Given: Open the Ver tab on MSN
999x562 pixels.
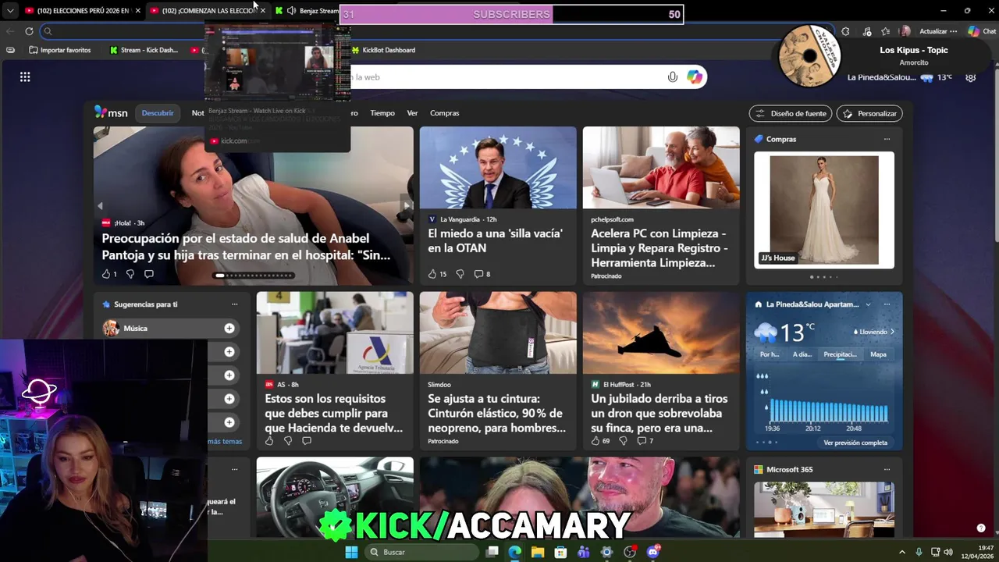Looking at the screenshot, I should [x=412, y=113].
